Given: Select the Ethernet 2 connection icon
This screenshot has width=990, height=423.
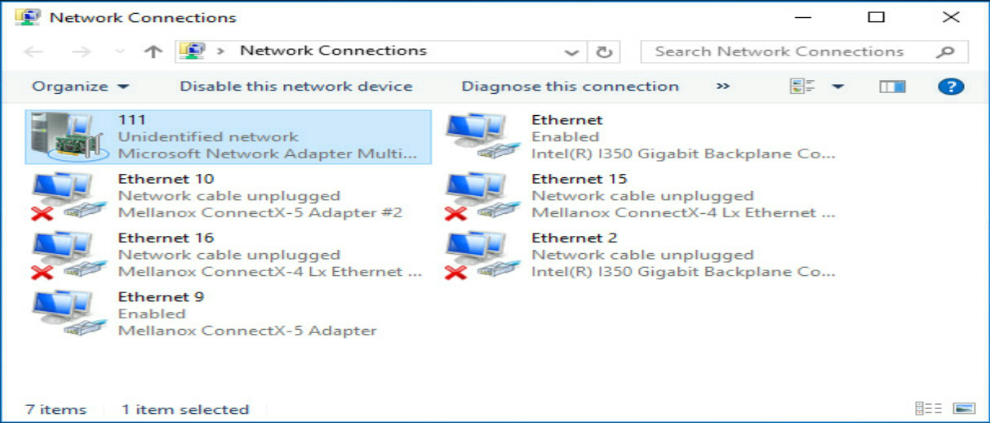Looking at the screenshot, I should pos(482,255).
